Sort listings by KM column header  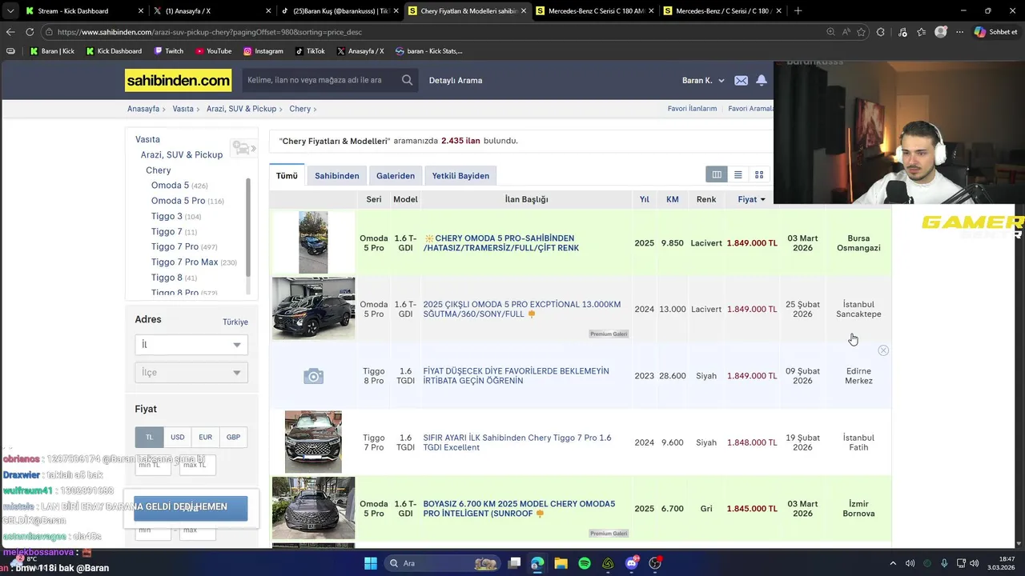point(673,199)
